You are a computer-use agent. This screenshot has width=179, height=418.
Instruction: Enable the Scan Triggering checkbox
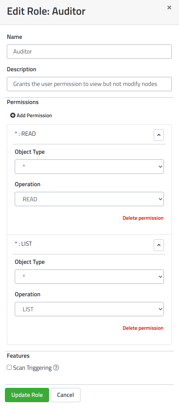tap(9, 367)
